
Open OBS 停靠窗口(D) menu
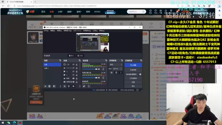coord(67,31)
